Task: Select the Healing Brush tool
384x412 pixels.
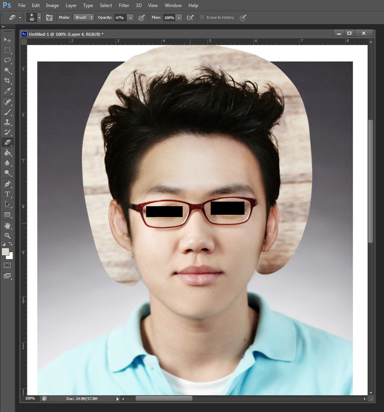Action: point(7,102)
